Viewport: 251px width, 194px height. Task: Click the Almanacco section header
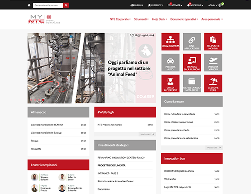coord(58,112)
